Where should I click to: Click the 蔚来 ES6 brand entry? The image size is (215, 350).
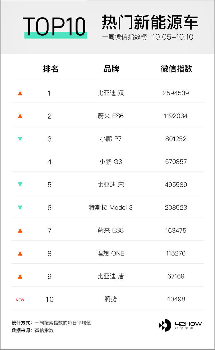point(111,116)
